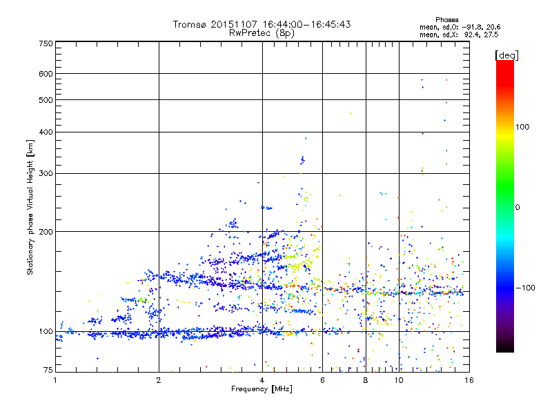
Task: Click the x-axis tick label '2'
Action: click(159, 380)
